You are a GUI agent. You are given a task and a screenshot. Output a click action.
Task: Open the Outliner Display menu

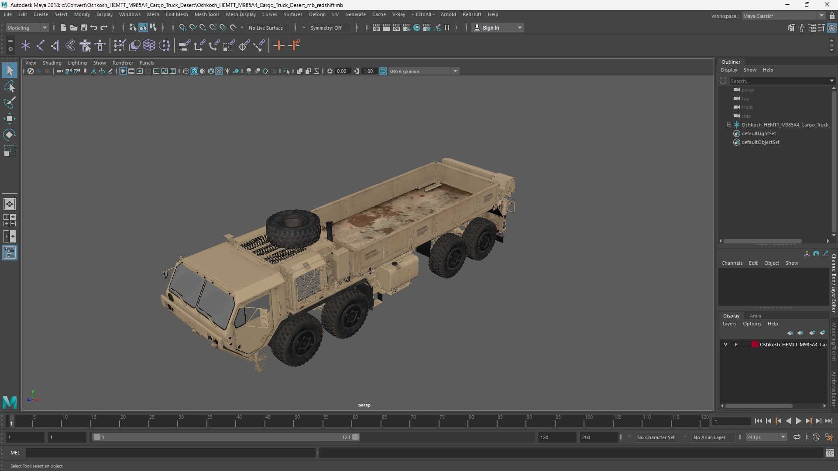[729, 70]
